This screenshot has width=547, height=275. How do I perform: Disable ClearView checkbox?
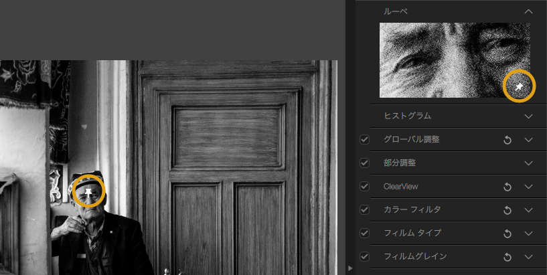click(x=364, y=187)
